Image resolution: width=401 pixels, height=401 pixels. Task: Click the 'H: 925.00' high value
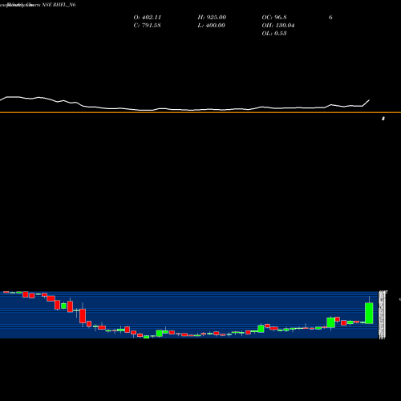212,18
